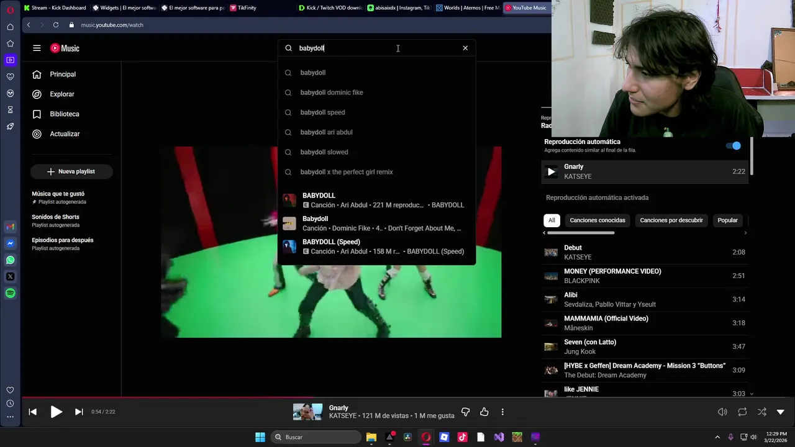Viewport: 795px width, 447px height.
Task: Open the Actualizar upgrade page
Action: [x=71, y=134]
